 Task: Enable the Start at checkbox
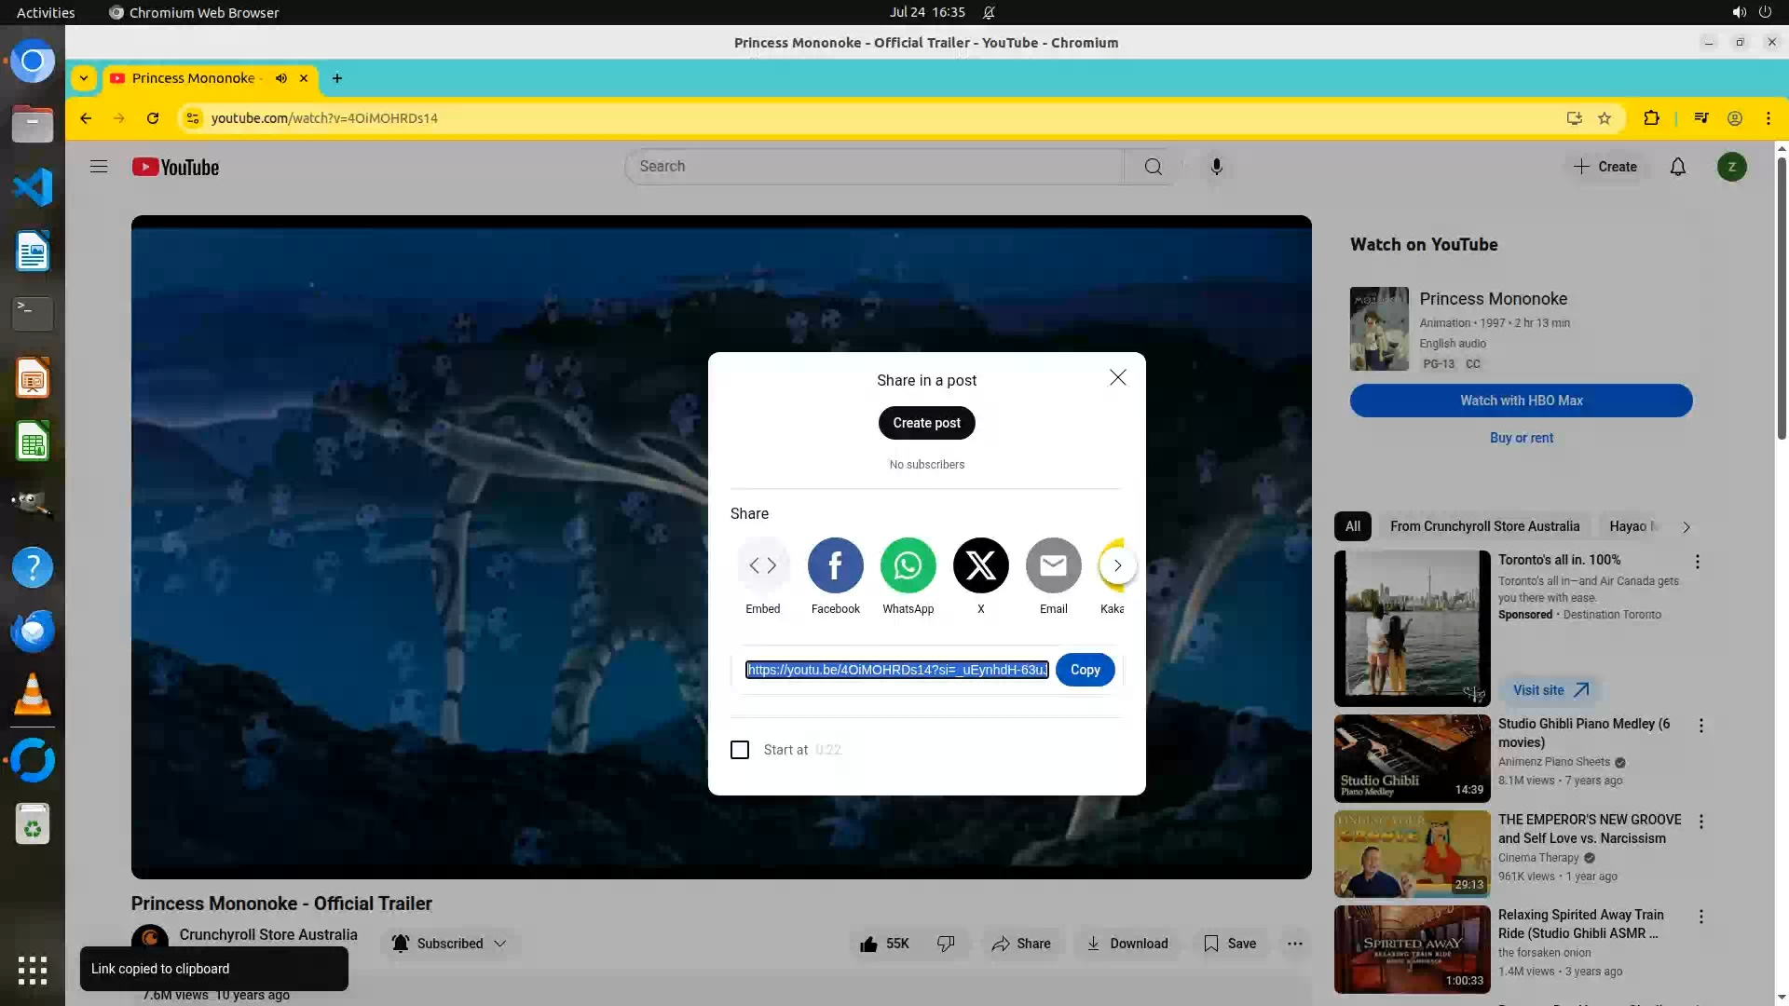coord(740,750)
